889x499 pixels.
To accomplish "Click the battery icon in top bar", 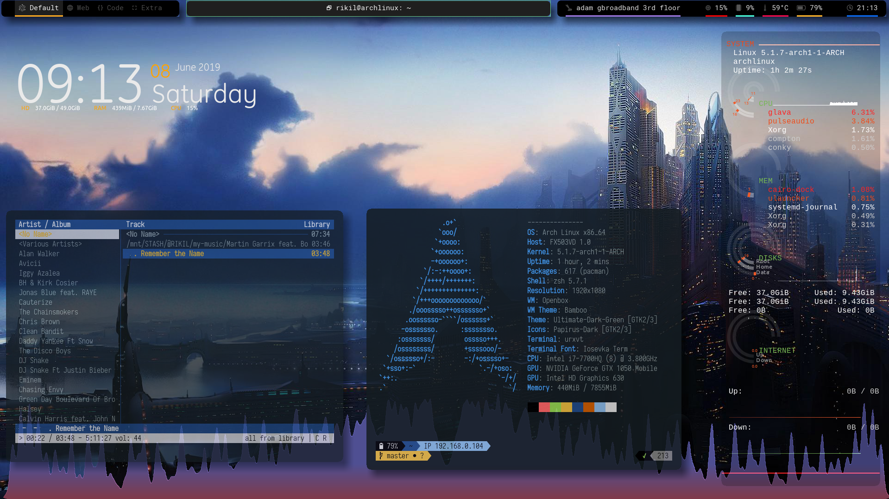I will tap(801, 8).
